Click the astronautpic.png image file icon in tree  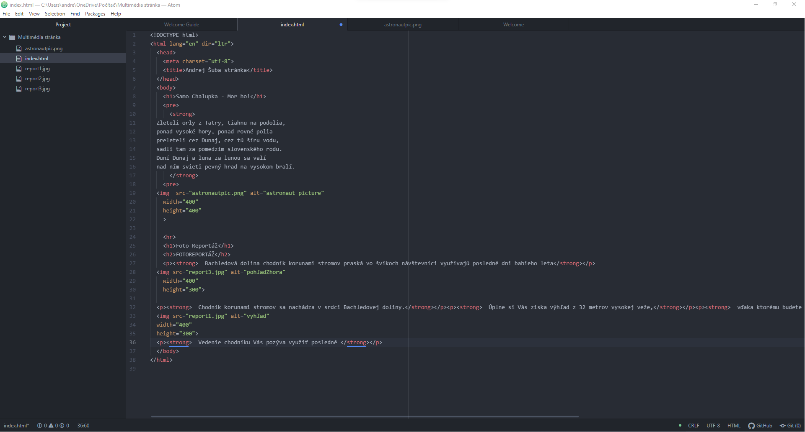coord(19,49)
